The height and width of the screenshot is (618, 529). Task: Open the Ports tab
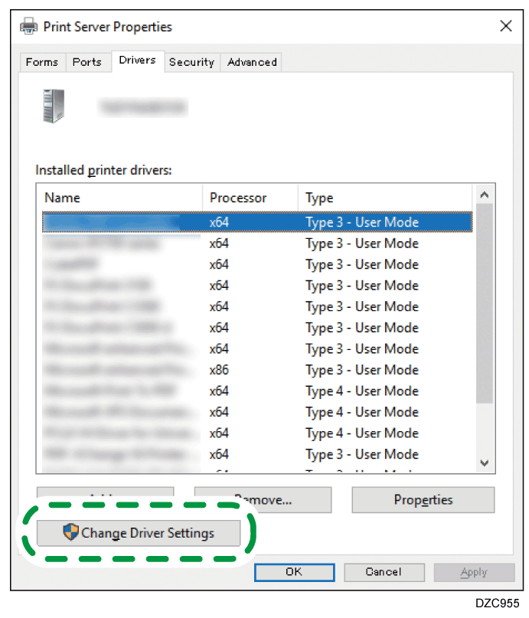[x=87, y=62]
